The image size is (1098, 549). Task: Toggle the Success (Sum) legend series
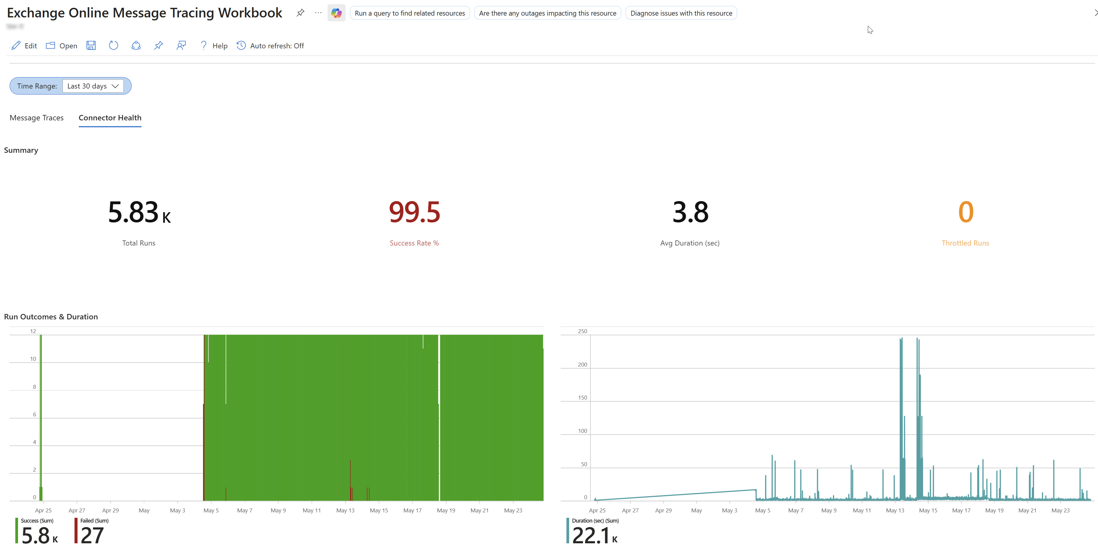(x=37, y=531)
